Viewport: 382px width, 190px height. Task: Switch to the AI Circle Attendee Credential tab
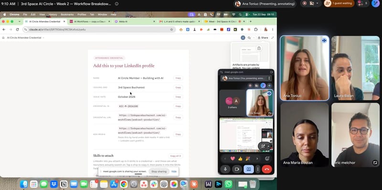coord(45,21)
